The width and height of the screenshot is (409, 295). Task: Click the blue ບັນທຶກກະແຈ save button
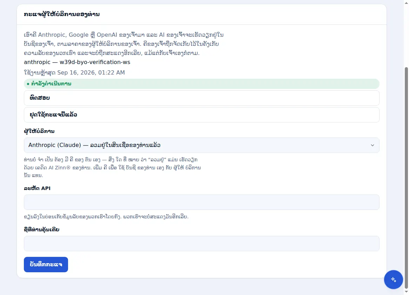tap(46, 265)
